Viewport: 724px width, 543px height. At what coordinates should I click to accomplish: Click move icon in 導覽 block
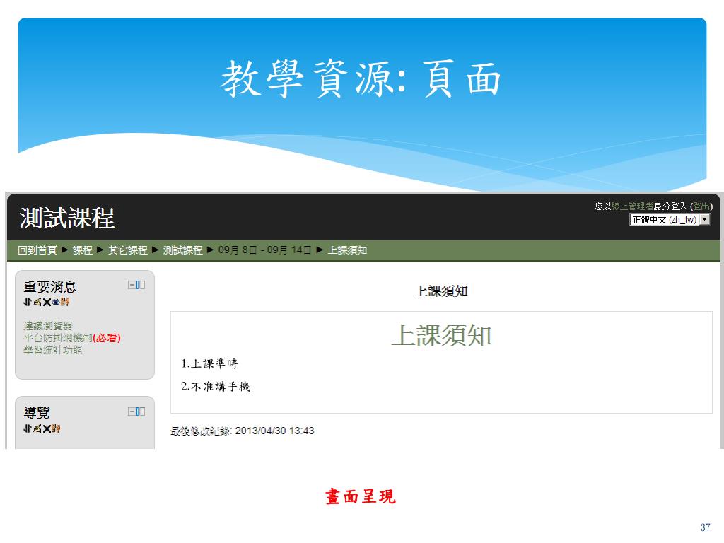[x=28, y=428]
